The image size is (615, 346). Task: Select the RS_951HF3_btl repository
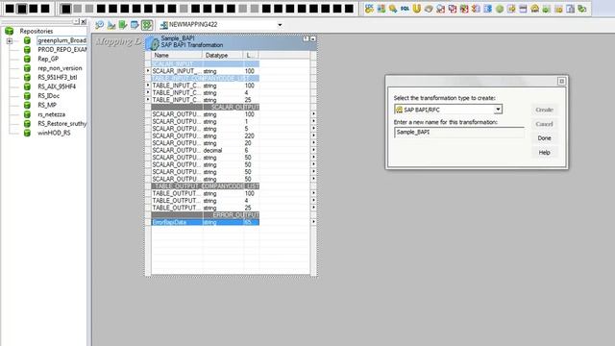[58, 77]
